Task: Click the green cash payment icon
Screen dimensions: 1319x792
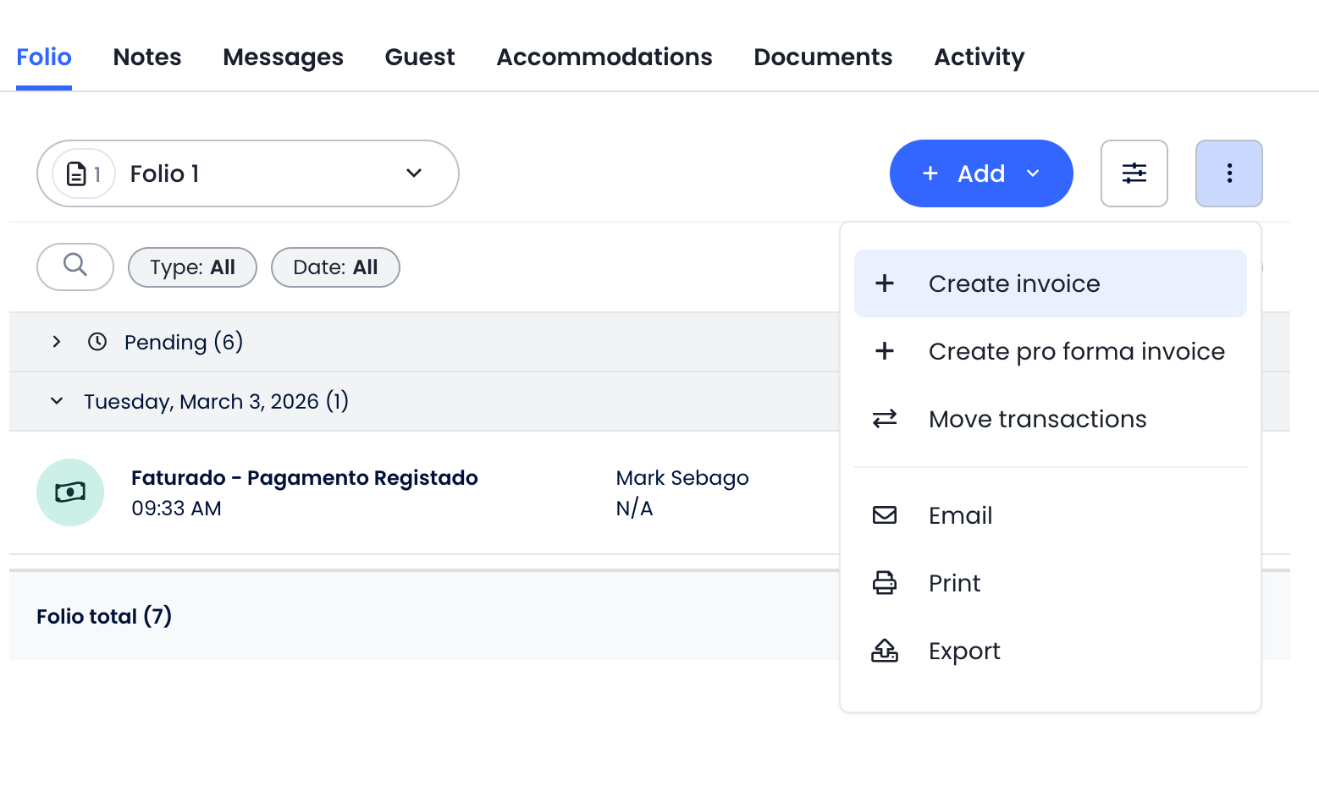Action: tap(70, 492)
